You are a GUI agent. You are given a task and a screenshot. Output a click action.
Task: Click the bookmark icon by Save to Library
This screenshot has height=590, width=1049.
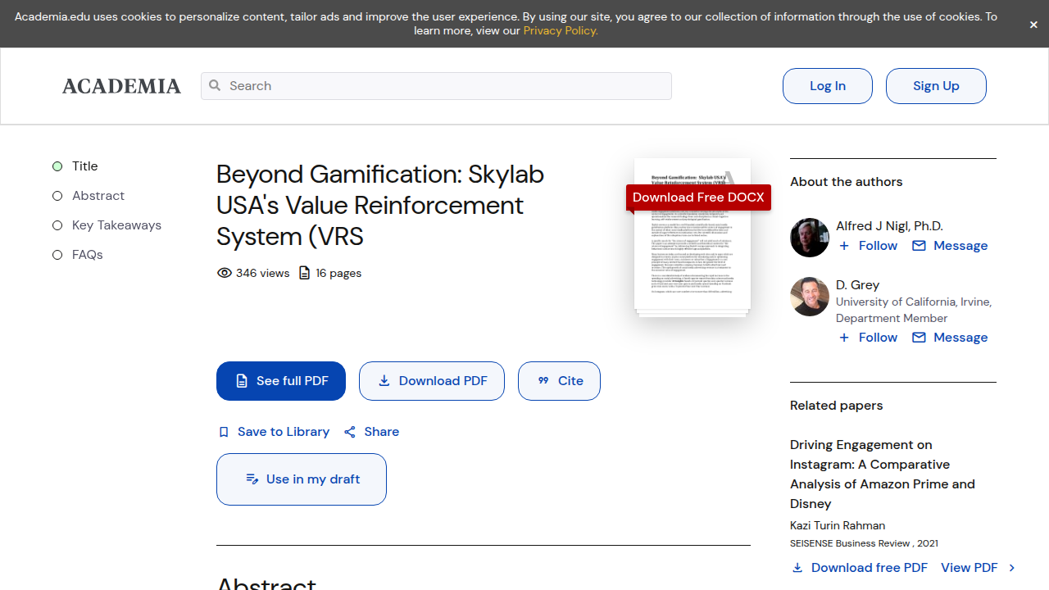[224, 432]
